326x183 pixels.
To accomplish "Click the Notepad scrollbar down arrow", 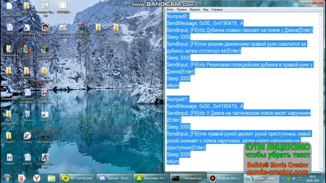I will (321, 169).
